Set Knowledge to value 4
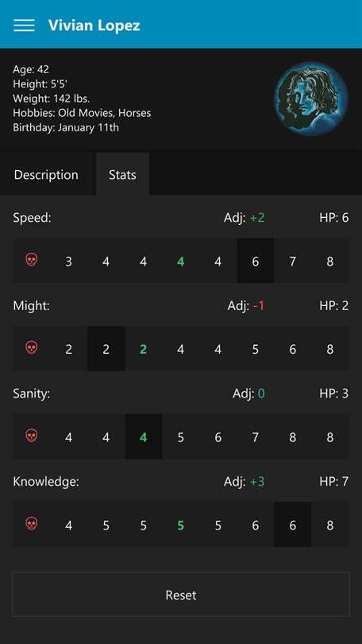362x644 pixels. (x=68, y=525)
